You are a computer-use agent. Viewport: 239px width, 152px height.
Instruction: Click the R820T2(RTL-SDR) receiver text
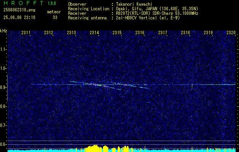click(157, 13)
